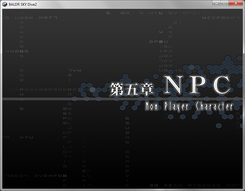Click the BALDR SKY Dive2 title text
This screenshot has height=191, width=245.
[x=23, y=4]
